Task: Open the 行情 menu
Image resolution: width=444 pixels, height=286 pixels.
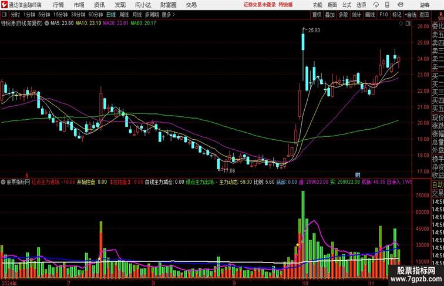Action: click(x=58, y=5)
